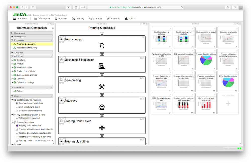Click the De-moulding tools icon
Screen dimensions: 251x163
pos(102,87)
